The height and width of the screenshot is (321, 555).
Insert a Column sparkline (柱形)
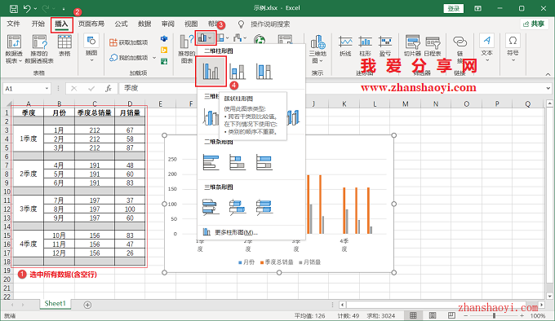[x=365, y=46]
